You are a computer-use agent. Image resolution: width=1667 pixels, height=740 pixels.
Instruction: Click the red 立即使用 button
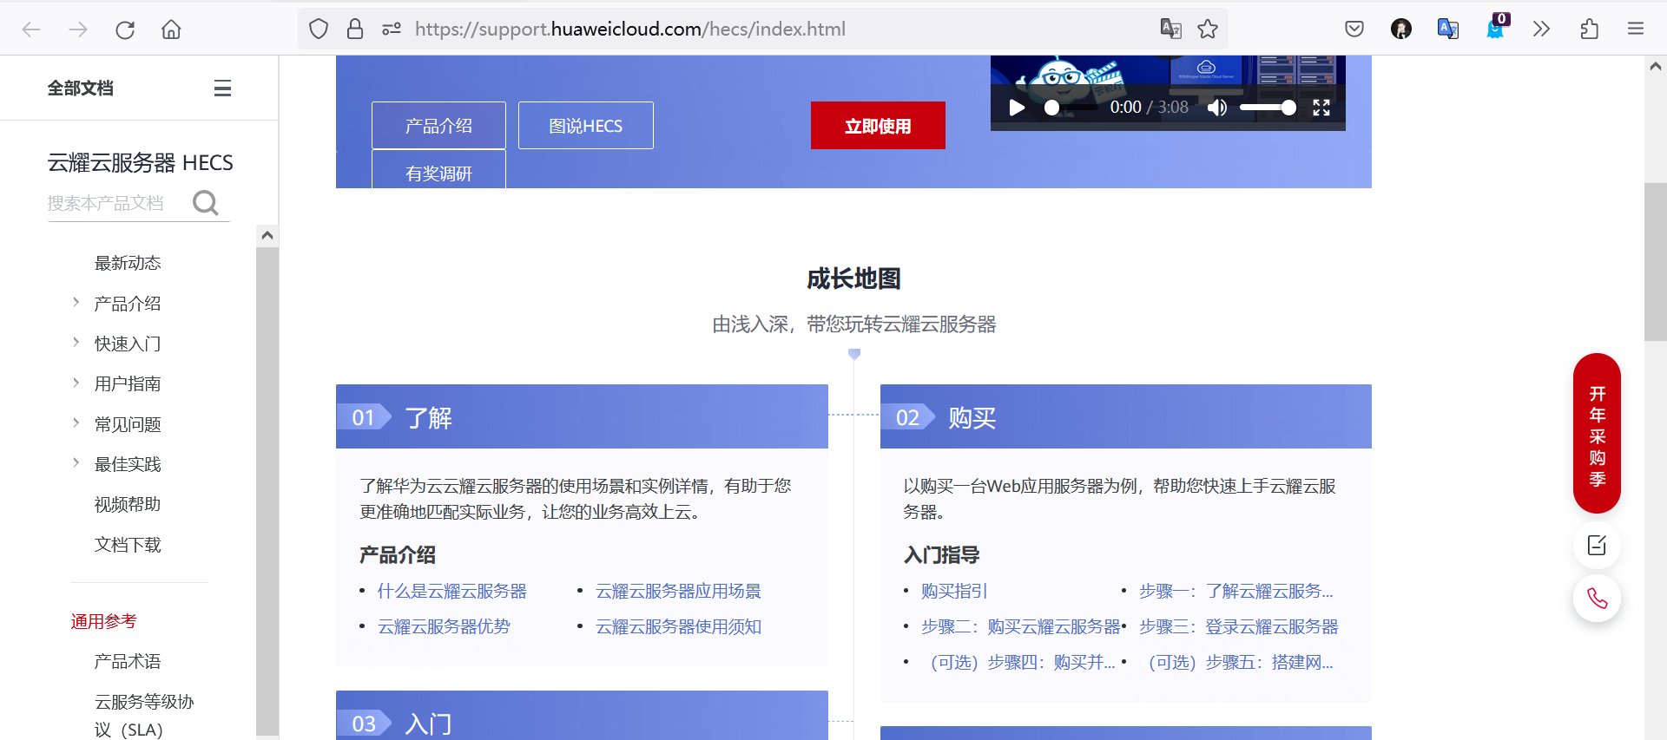pyautogui.click(x=878, y=126)
